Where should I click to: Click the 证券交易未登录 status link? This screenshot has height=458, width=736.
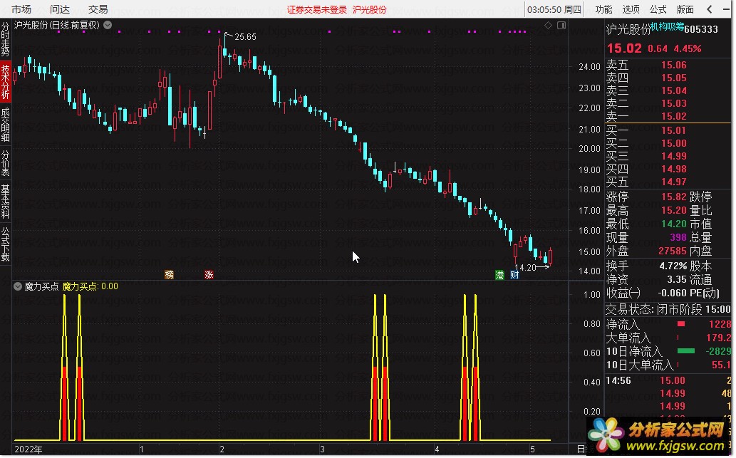(317, 9)
